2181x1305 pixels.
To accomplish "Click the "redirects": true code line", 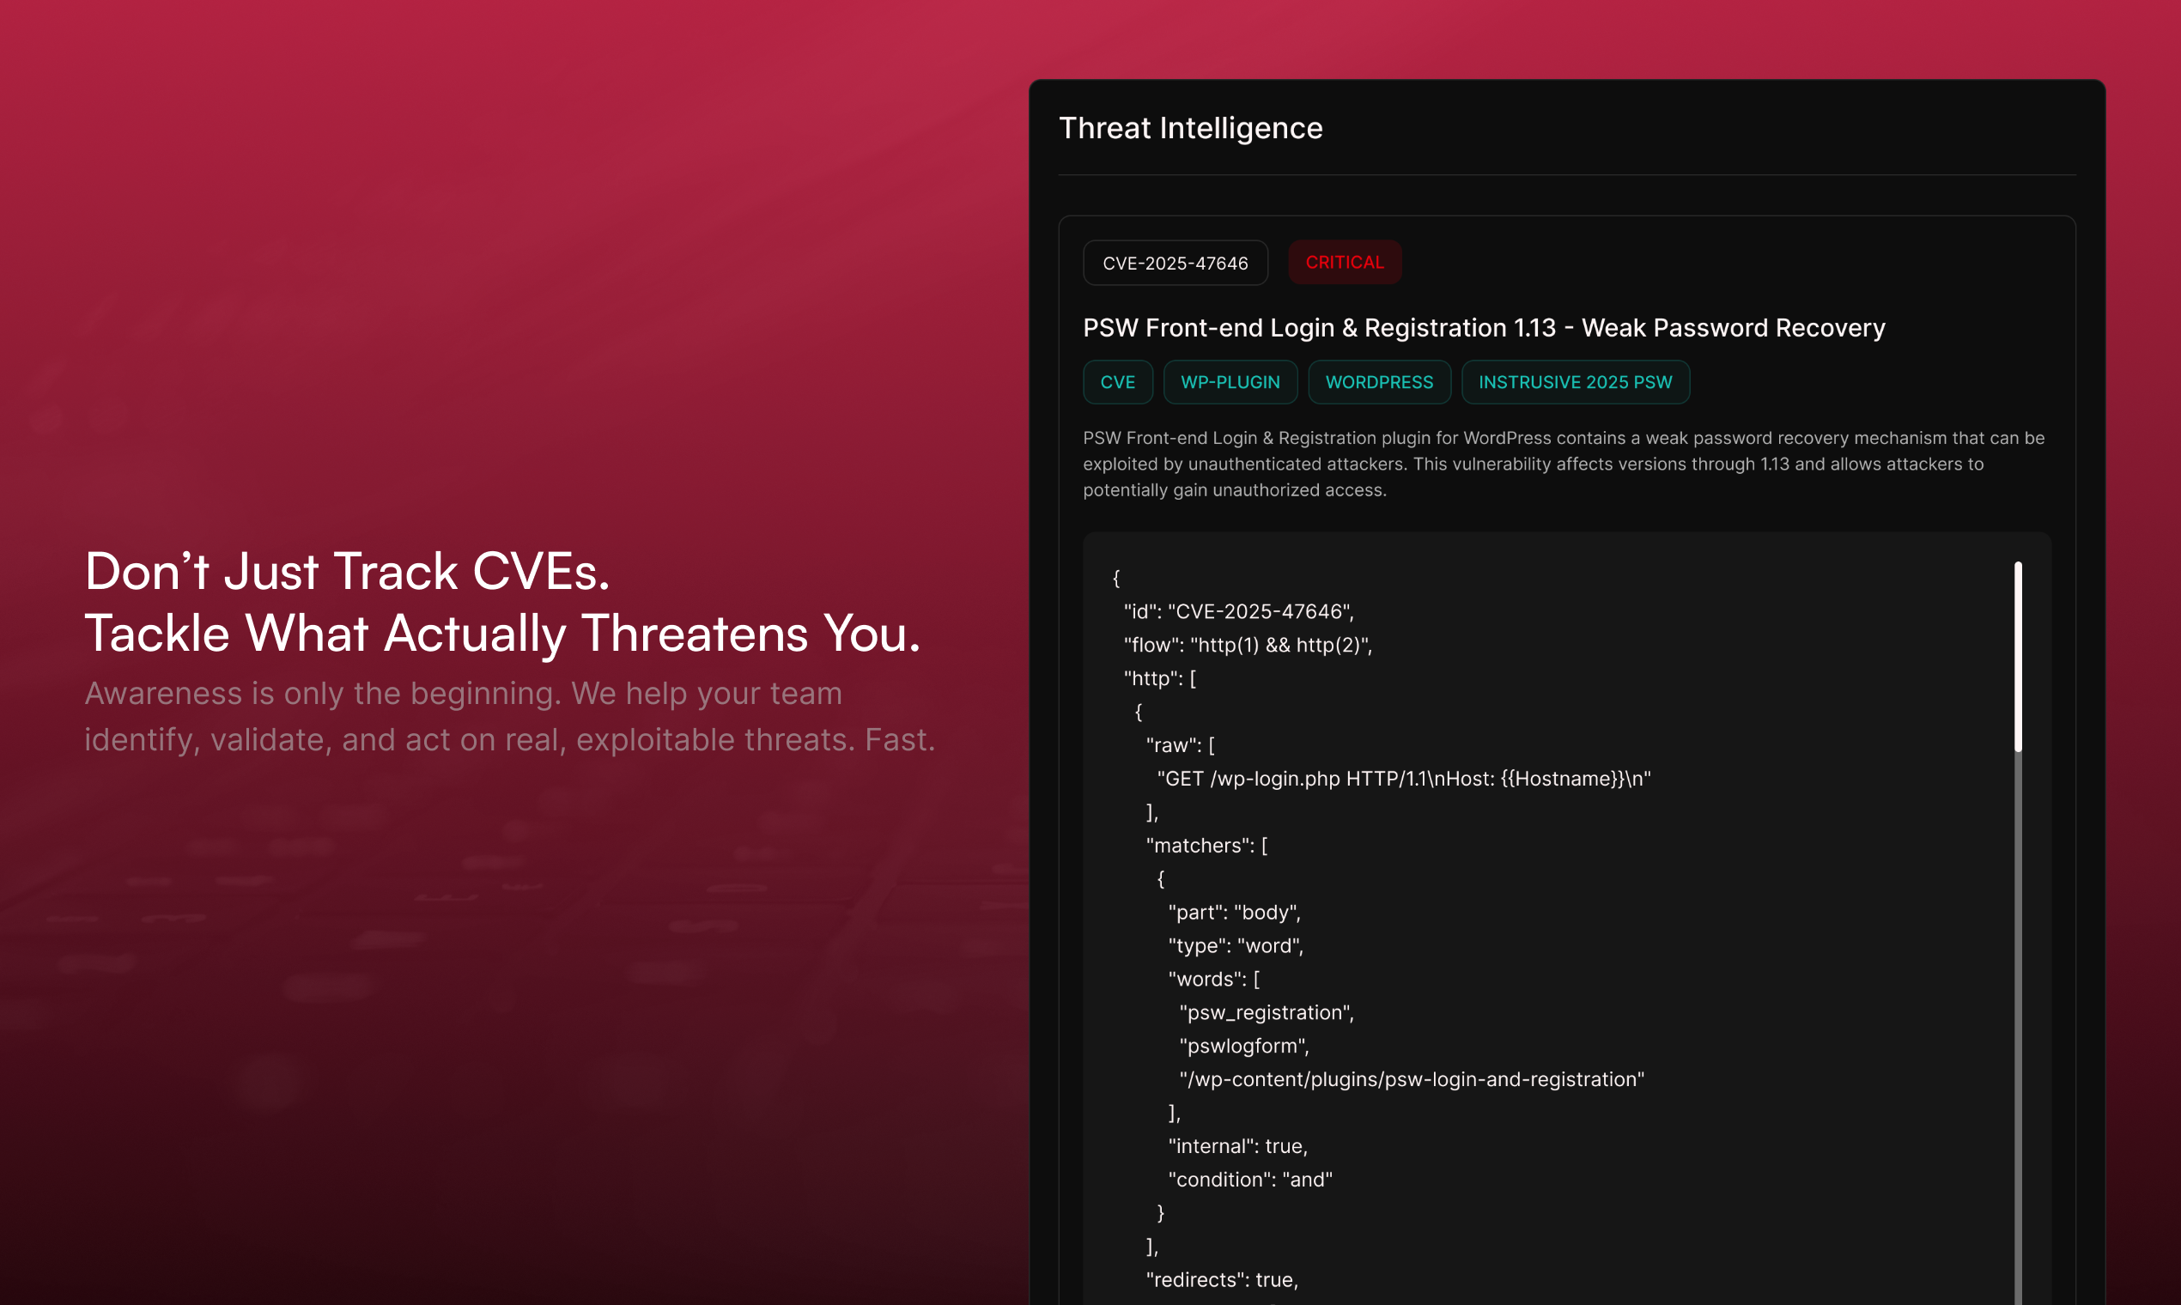I will (x=1222, y=1279).
